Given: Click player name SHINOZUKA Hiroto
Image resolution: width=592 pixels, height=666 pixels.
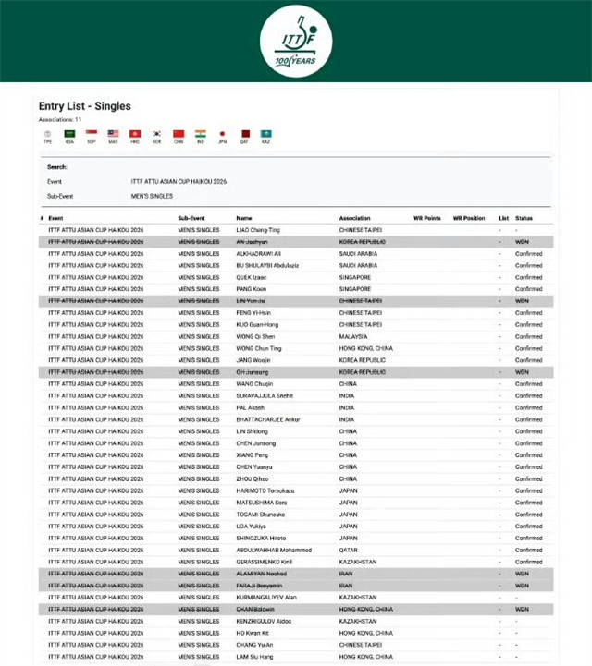Looking at the screenshot, I should coord(261,539).
